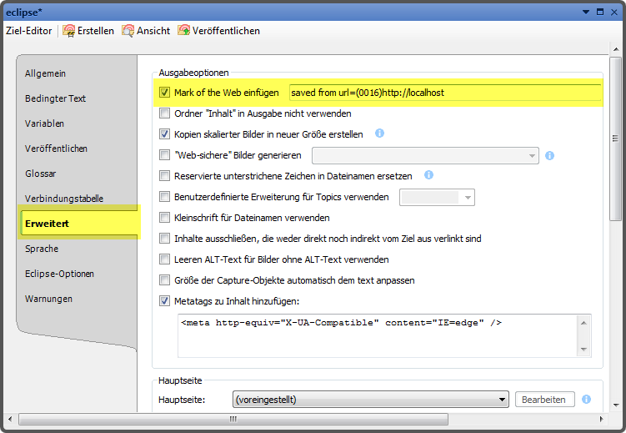
Task: Disable Metatags zu Inhalt hinzufügen checkbox
Action: coord(164,301)
